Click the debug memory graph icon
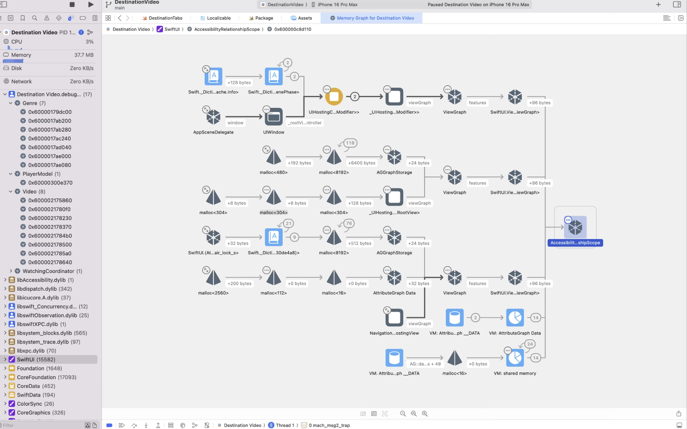687x429 pixels. [x=194, y=425]
